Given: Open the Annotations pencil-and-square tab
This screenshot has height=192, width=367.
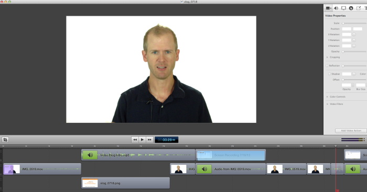Looking at the screenshot, I should [x=359, y=8].
